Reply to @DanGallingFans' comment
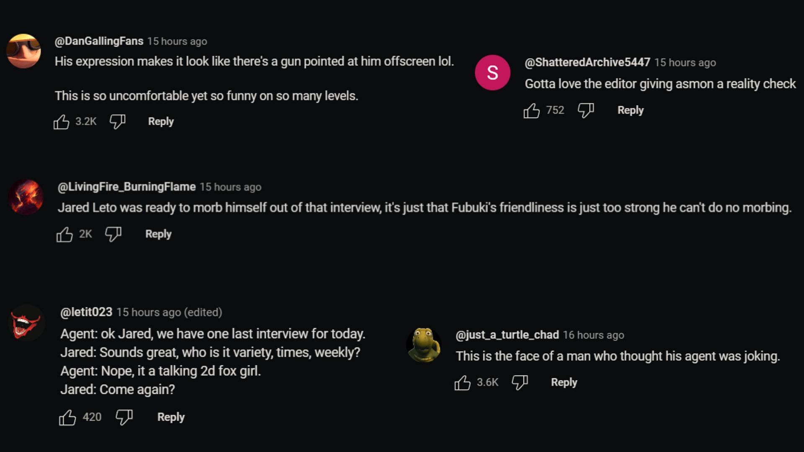804x452 pixels. (161, 121)
